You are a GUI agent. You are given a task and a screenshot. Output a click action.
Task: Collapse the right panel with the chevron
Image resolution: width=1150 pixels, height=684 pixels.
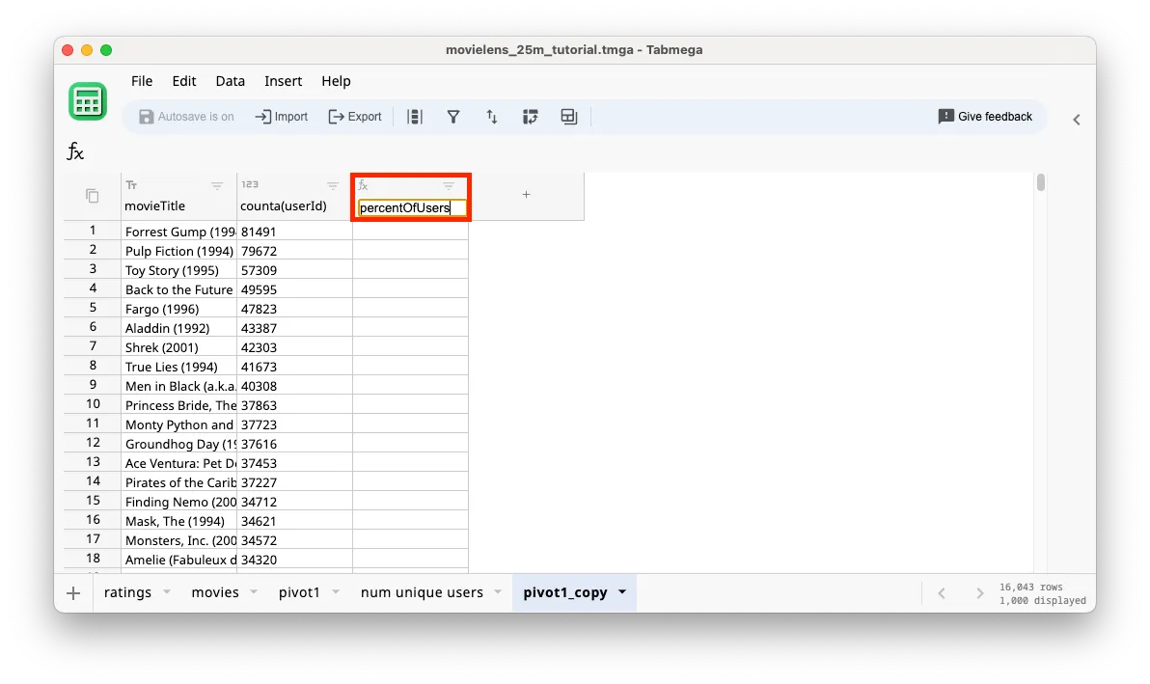click(1077, 120)
